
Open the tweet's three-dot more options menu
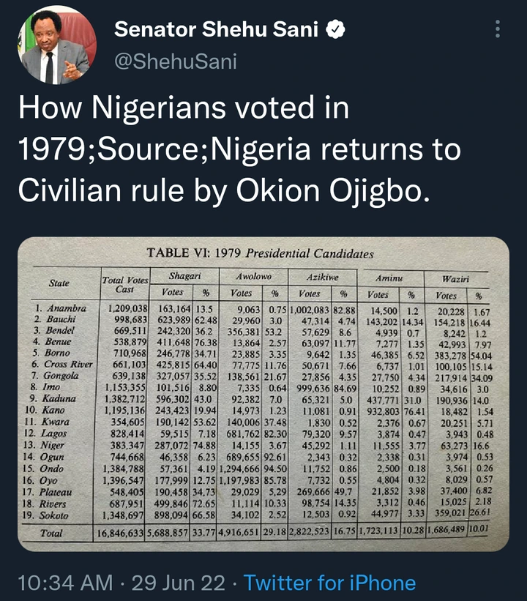[498, 29]
